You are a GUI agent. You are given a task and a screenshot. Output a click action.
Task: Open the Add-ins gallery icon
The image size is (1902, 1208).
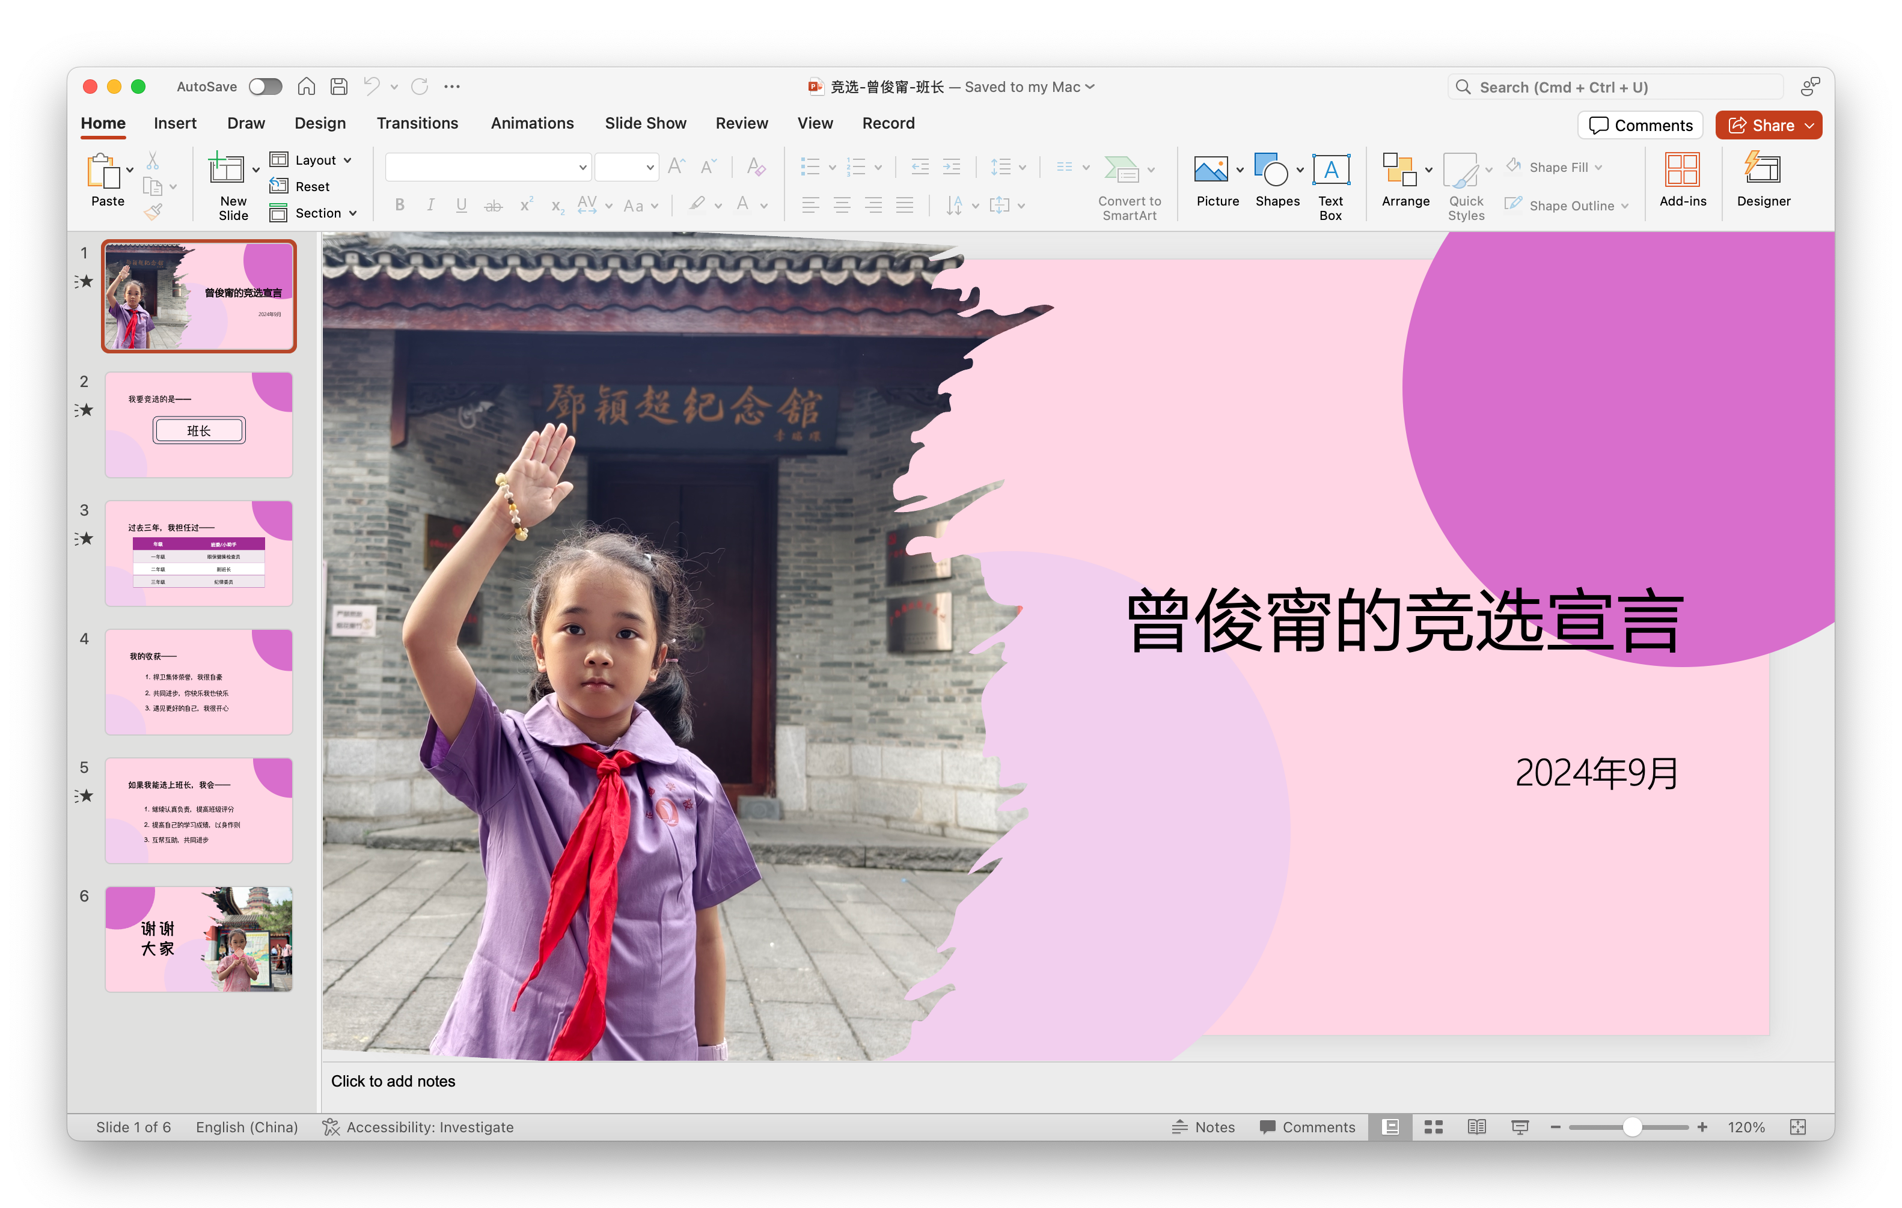1681,169
